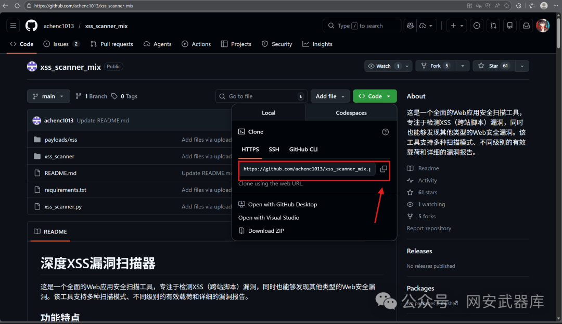Open the notifications inbox icon

[x=526, y=26]
